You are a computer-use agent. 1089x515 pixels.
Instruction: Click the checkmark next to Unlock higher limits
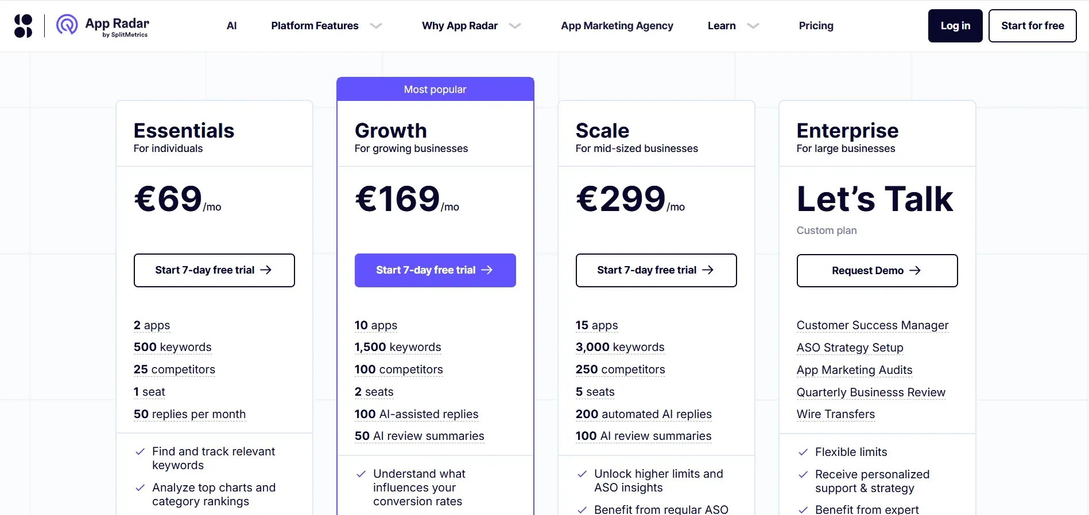(581, 474)
